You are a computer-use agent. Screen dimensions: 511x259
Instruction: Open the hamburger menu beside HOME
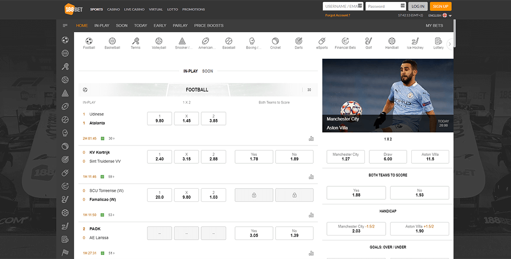click(x=65, y=25)
